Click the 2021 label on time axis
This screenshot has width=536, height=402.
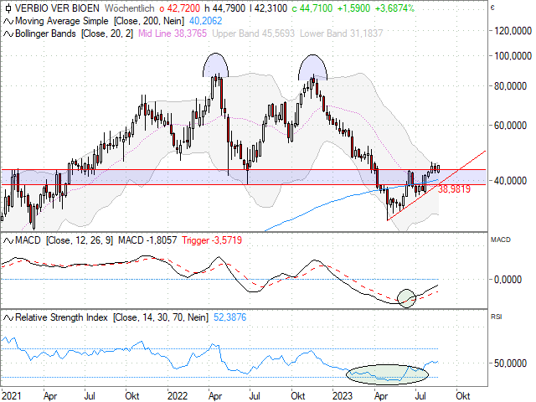[11, 396]
